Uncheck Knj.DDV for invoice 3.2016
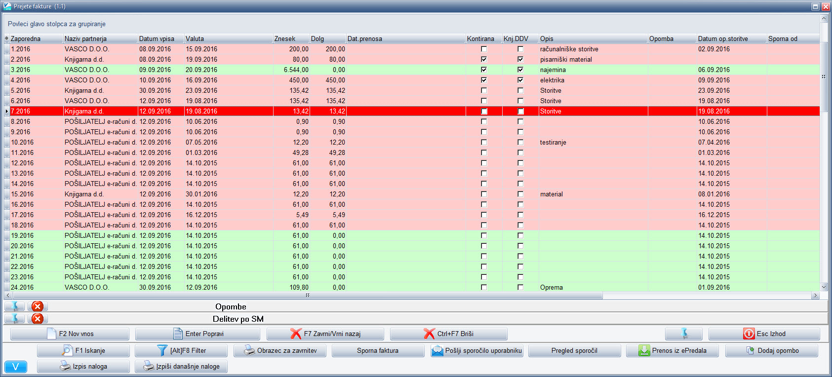 520,70
